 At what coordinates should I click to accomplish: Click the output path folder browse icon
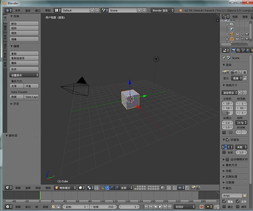(245, 195)
